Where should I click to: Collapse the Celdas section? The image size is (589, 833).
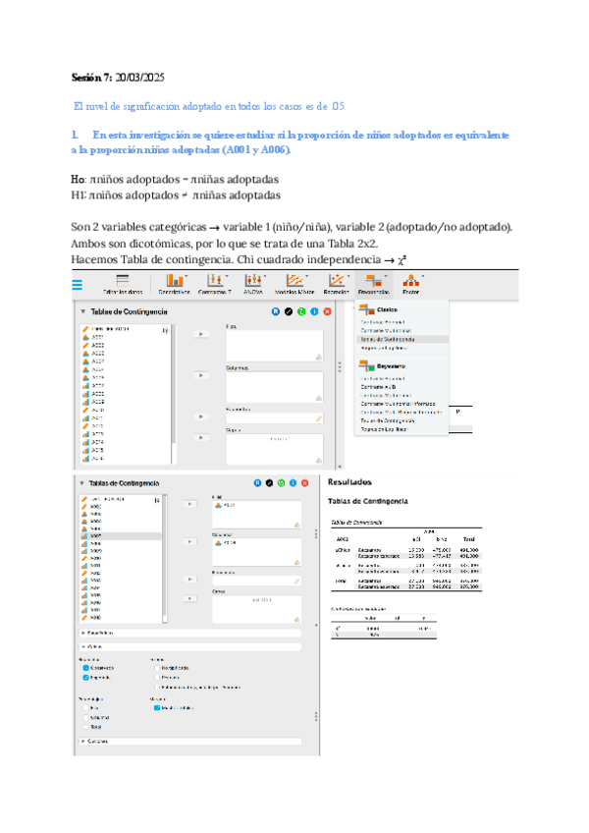coord(190,646)
